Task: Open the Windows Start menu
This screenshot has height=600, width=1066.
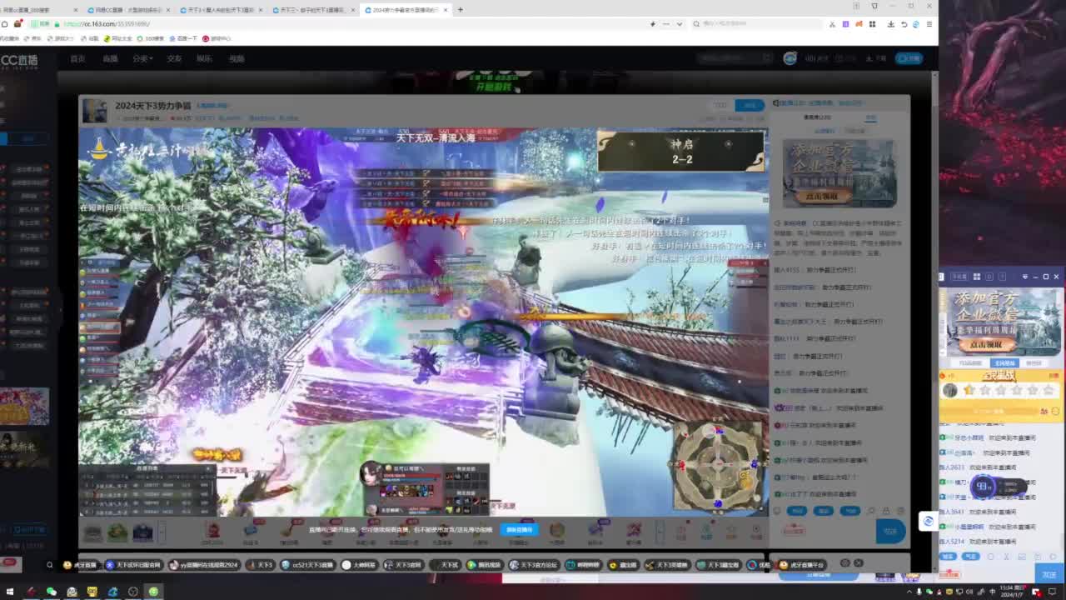Action: pos(10,592)
